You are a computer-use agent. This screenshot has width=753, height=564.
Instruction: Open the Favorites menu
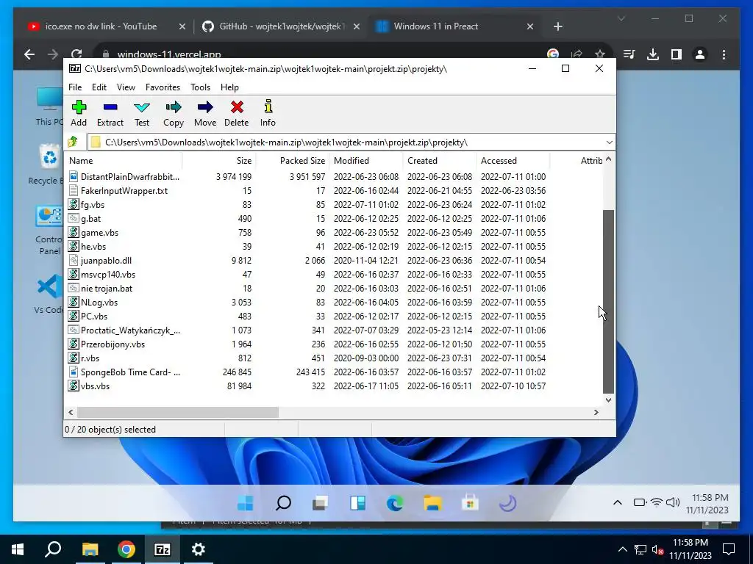(x=163, y=87)
